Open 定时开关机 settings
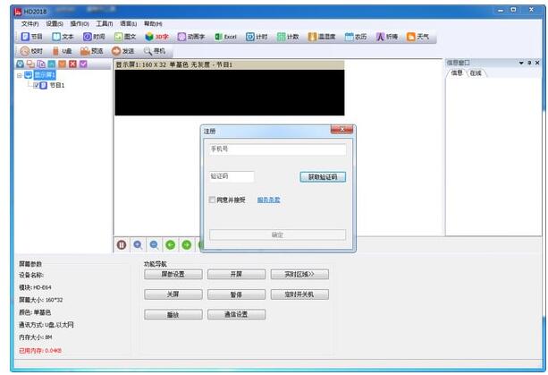Screen dimensions: 548x375 [299, 294]
